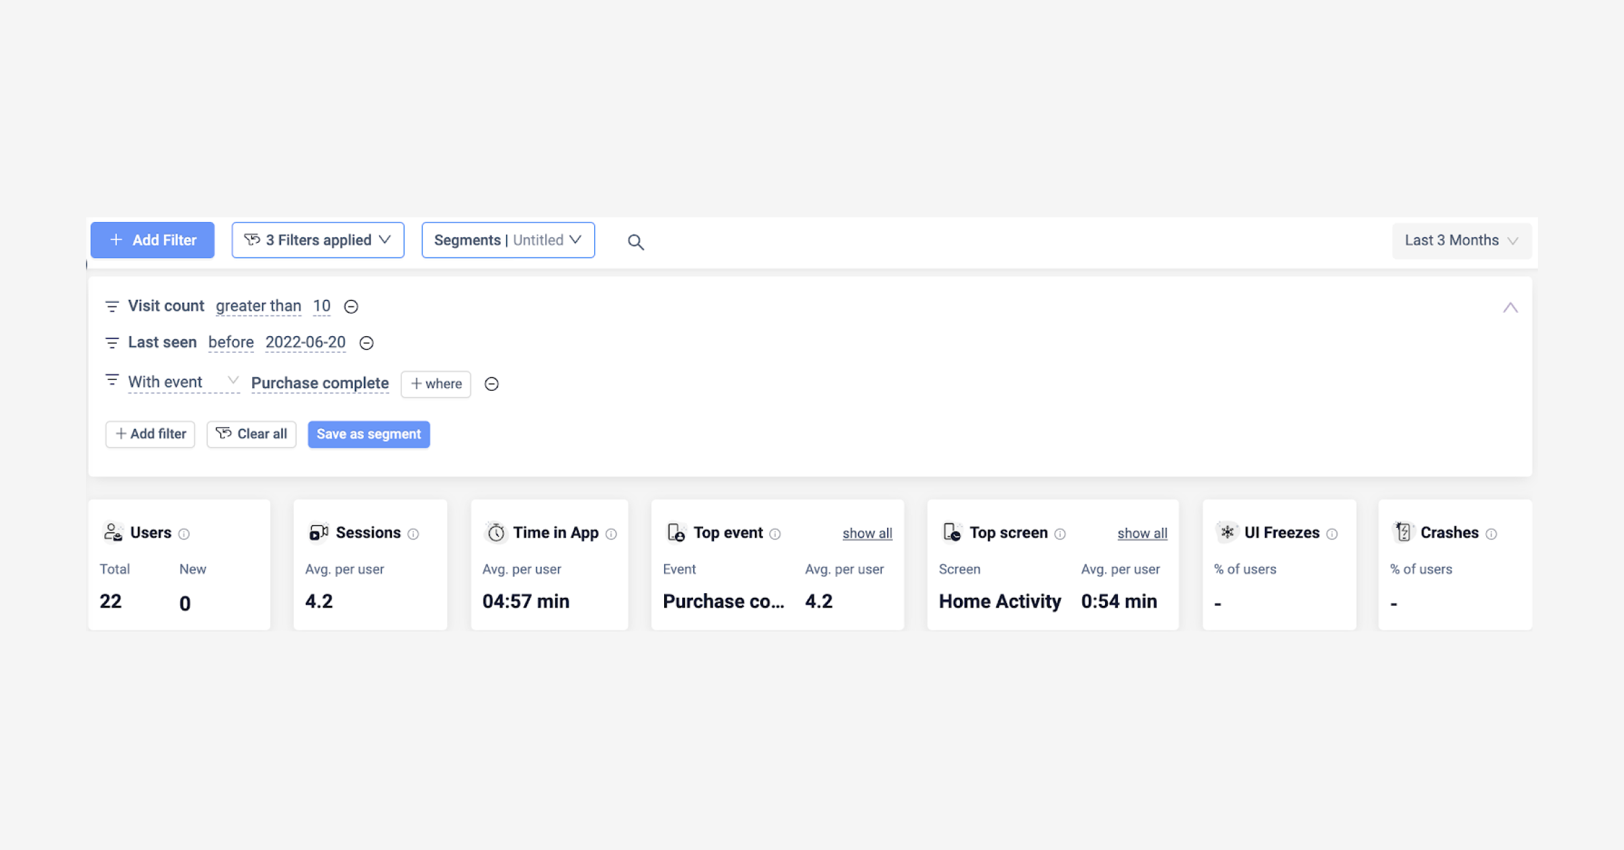The height and width of the screenshot is (850, 1624).
Task: Click the Crashes icon
Action: [x=1403, y=532]
